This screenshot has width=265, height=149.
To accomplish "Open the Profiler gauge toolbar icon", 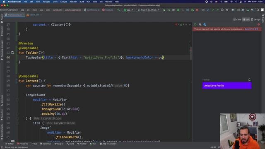I will point(188,10).
